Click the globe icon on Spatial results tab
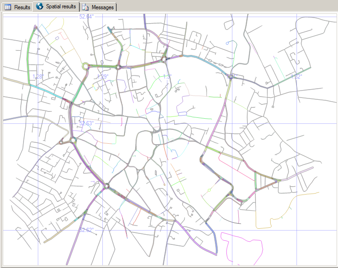Screen dimensions: 338x268 40,6
